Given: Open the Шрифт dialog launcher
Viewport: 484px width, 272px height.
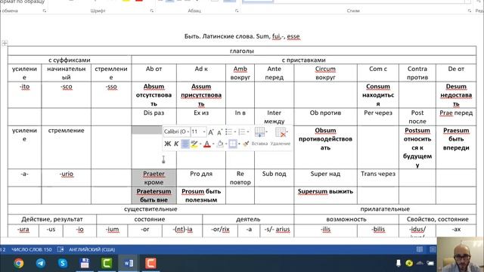Looking at the screenshot, I should [151, 11].
